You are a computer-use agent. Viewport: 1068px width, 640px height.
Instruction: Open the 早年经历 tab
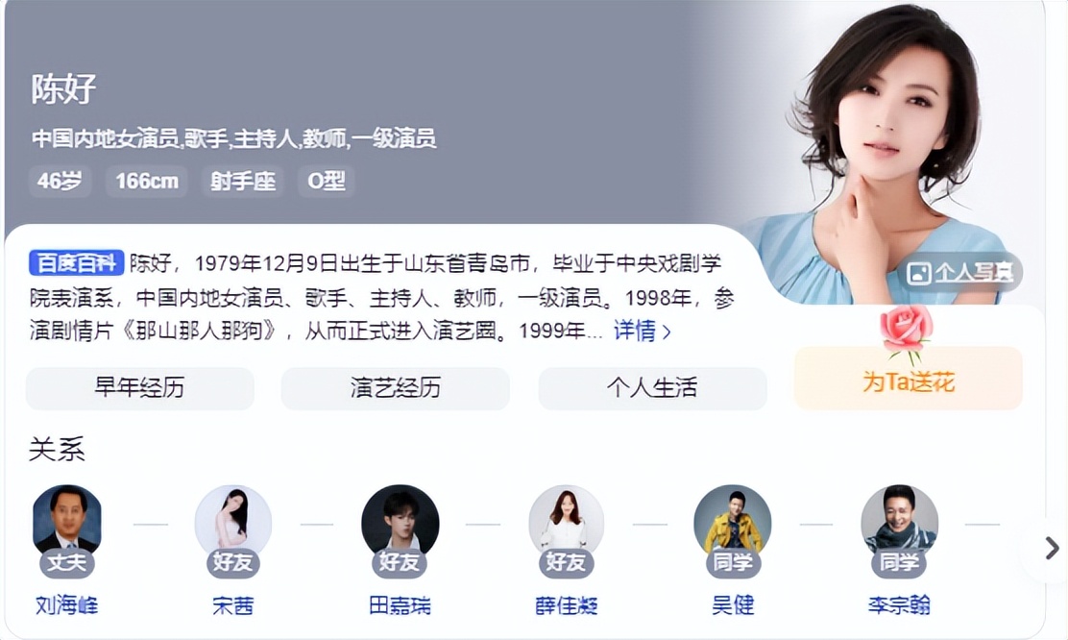point(139,388)
